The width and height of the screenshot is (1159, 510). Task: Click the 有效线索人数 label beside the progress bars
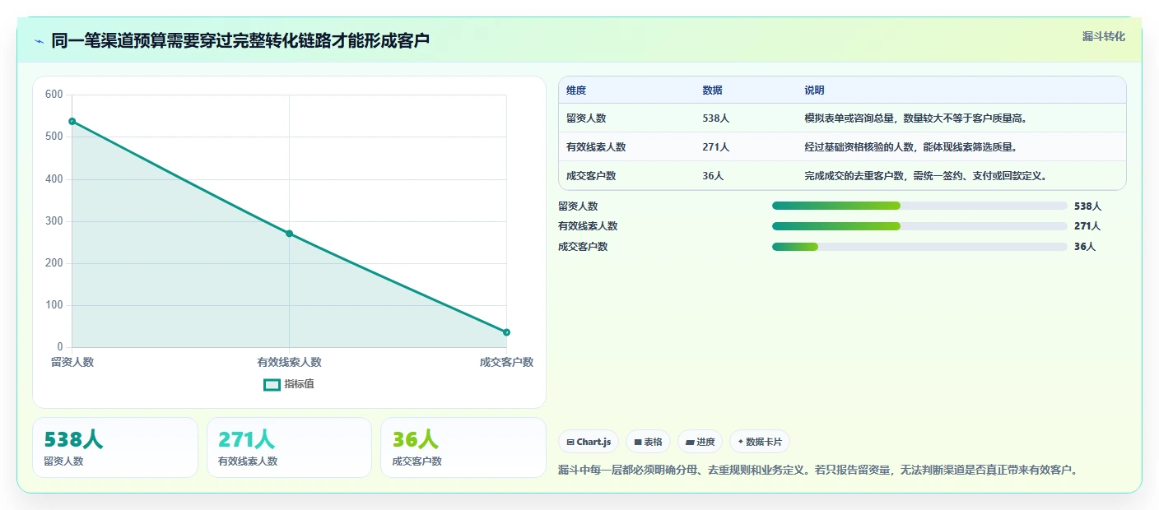(x=588, y=226)
